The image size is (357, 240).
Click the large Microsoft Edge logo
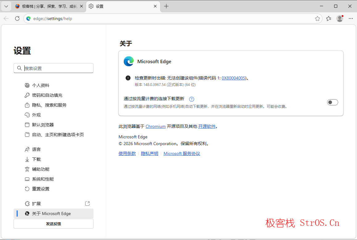click(129, 62)
